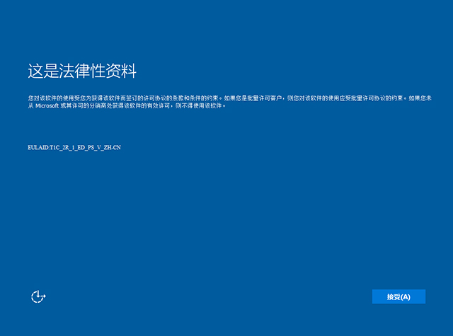
Task: Open the Ease of Access icon
Action: pyautogui.click(x=38, y=297)
